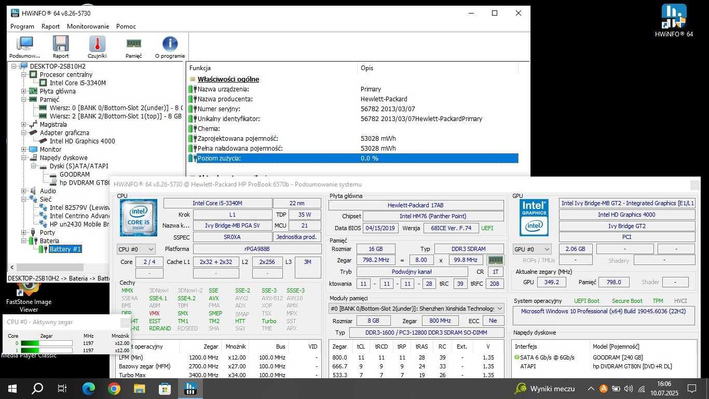Open GPU #0 selector dropdown
This screenshot has height=399, width=709.
click(x=532, y=249)
